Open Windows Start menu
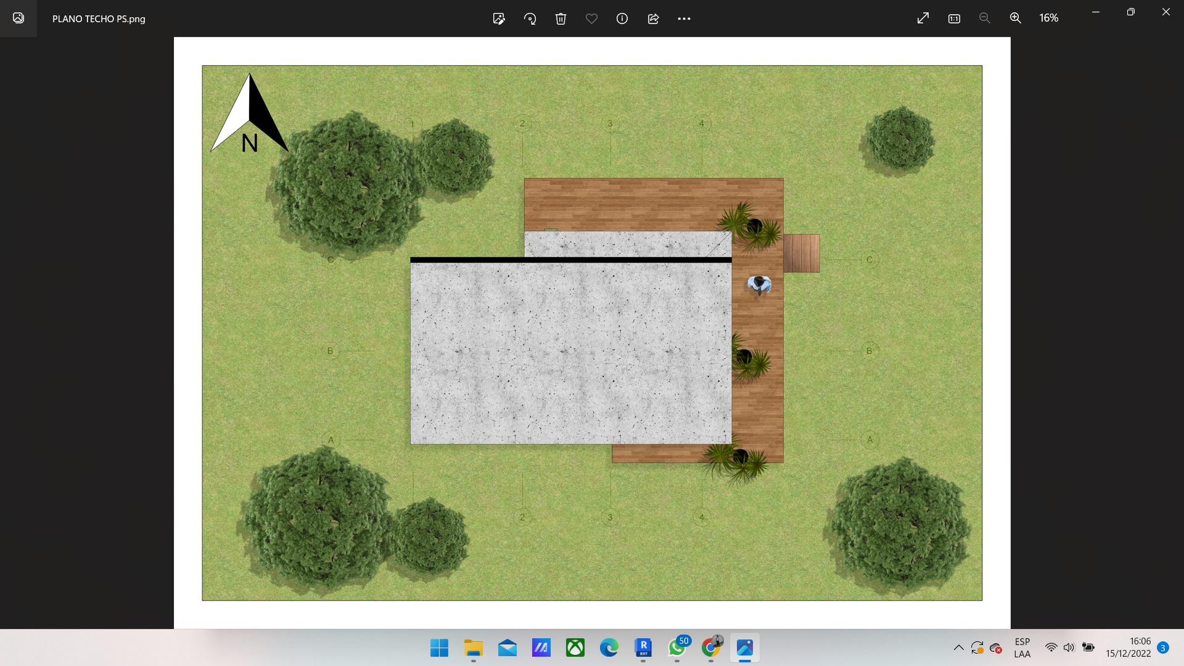Image resolution: width=1184 pixels, height=666 pixels. 439,648
